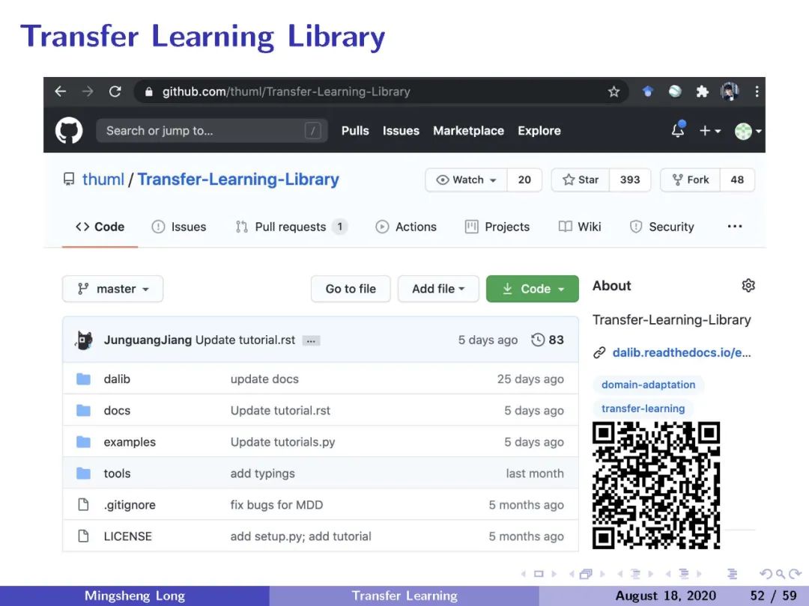Open the green Code download dropdown
Screen dimensions: 809x606
point(533,289)
